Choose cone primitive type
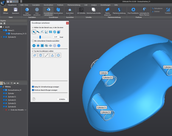The height and width of the screenshot is (136, 172). [52, 55]
